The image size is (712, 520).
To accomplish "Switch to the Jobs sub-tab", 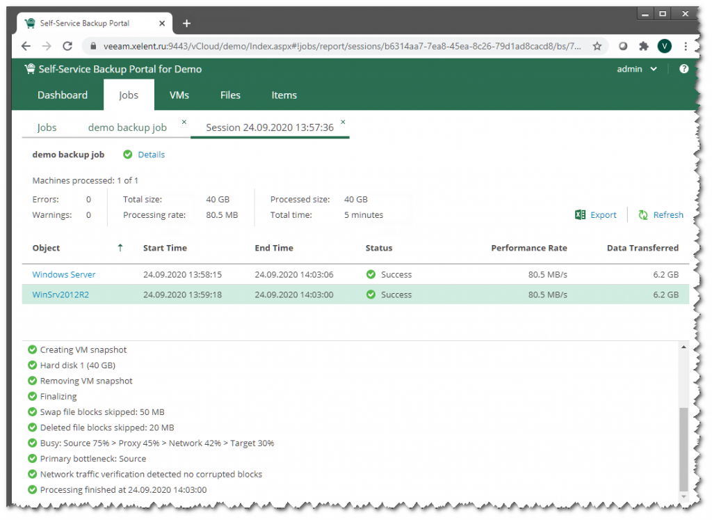I will [47, 127].
